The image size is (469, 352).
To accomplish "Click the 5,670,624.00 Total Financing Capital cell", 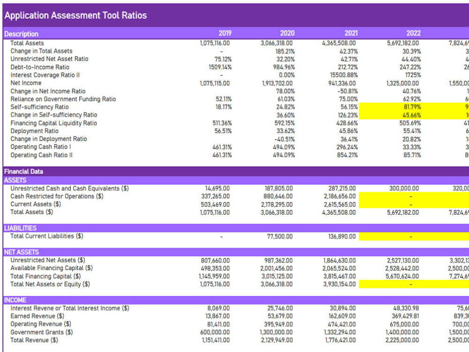I will coord(402,276).
